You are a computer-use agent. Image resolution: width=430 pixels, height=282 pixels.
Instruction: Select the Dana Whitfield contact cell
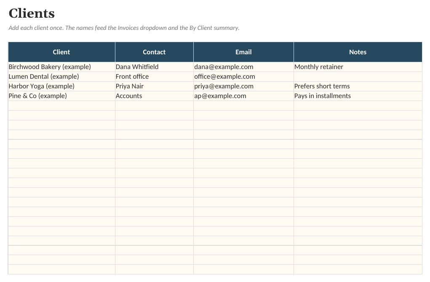[x=155, y=67]
